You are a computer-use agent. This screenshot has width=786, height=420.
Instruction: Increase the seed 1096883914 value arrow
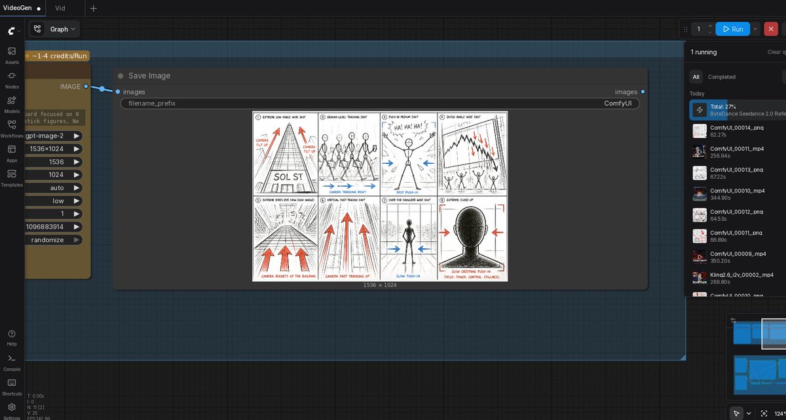click(77, 227)
